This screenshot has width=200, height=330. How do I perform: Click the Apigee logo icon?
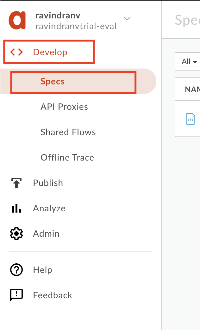tap(17, 20)
